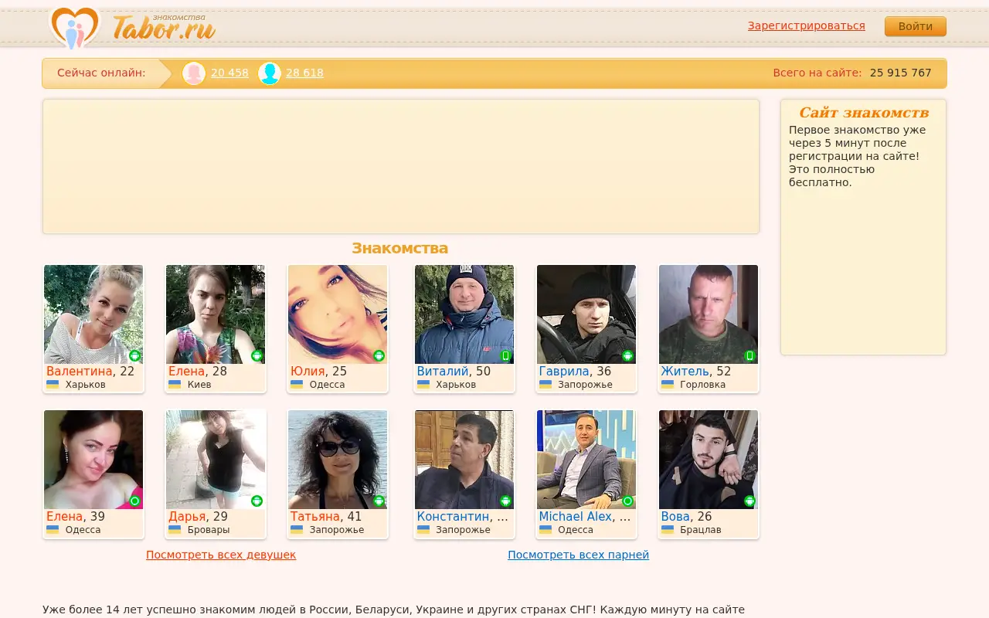Screen dimensions: 989x618
Task: Click the Ukraine flag next to Горловка
Action: (668, 384)
